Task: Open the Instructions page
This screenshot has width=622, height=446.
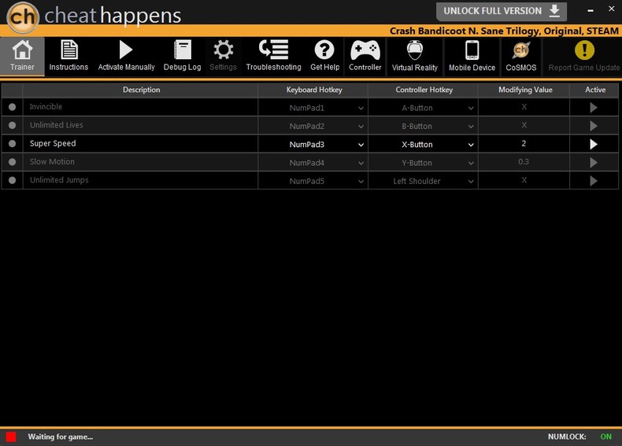Action: pos(68,56)
